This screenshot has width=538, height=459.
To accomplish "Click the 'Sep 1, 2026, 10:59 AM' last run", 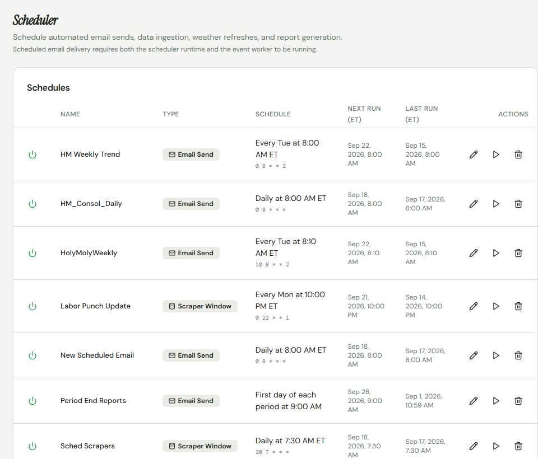I will (x=424, y=401).
